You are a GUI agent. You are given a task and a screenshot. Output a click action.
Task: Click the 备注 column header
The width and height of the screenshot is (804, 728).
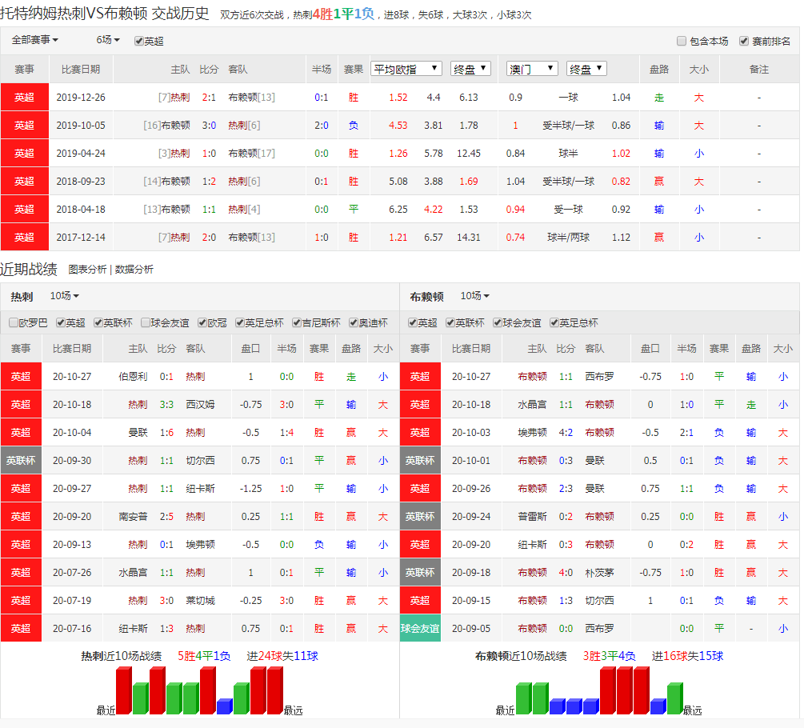click(x=759, y=70)
